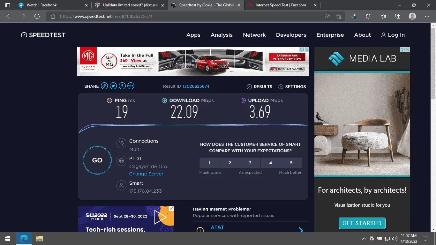Open the AT&T reported issues link

tap(217, 228)
